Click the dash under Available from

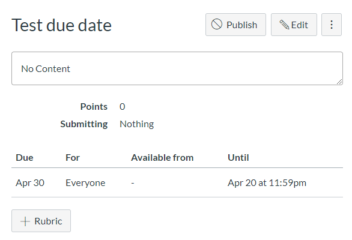[133, 183]
